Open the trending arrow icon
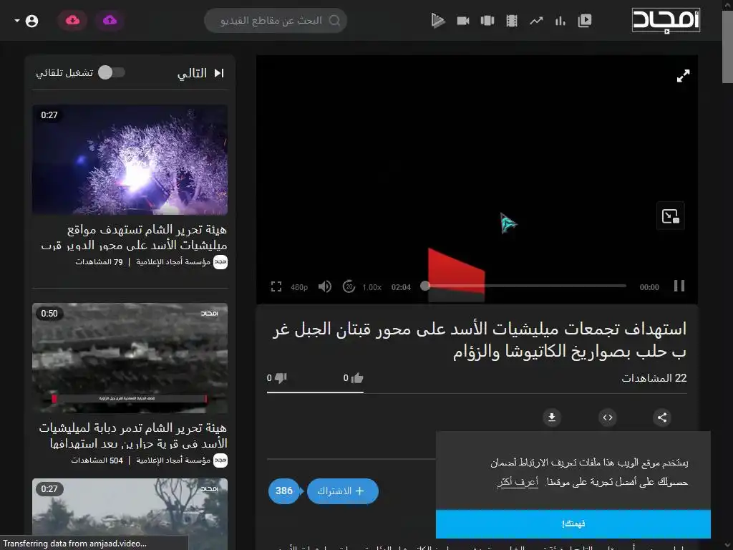The image size is (733, 550). point(536,21)
